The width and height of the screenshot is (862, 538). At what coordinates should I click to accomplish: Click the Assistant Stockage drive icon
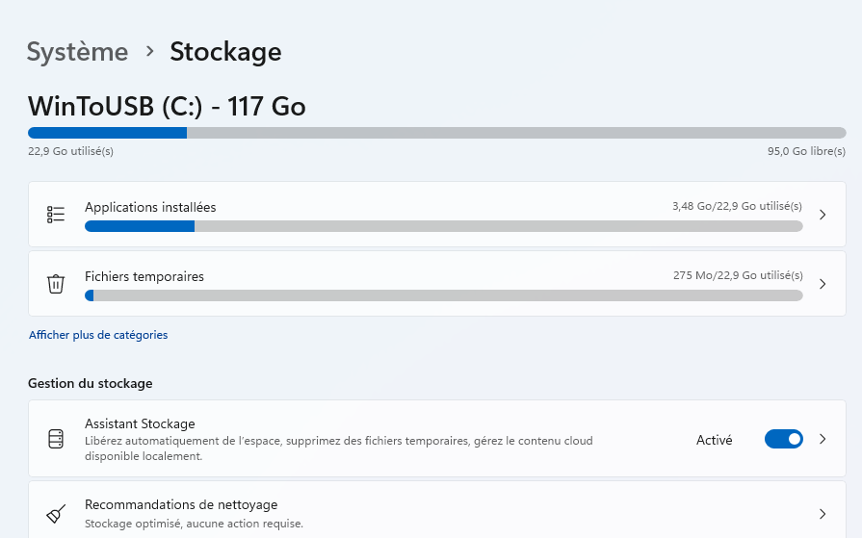(56, 439)
